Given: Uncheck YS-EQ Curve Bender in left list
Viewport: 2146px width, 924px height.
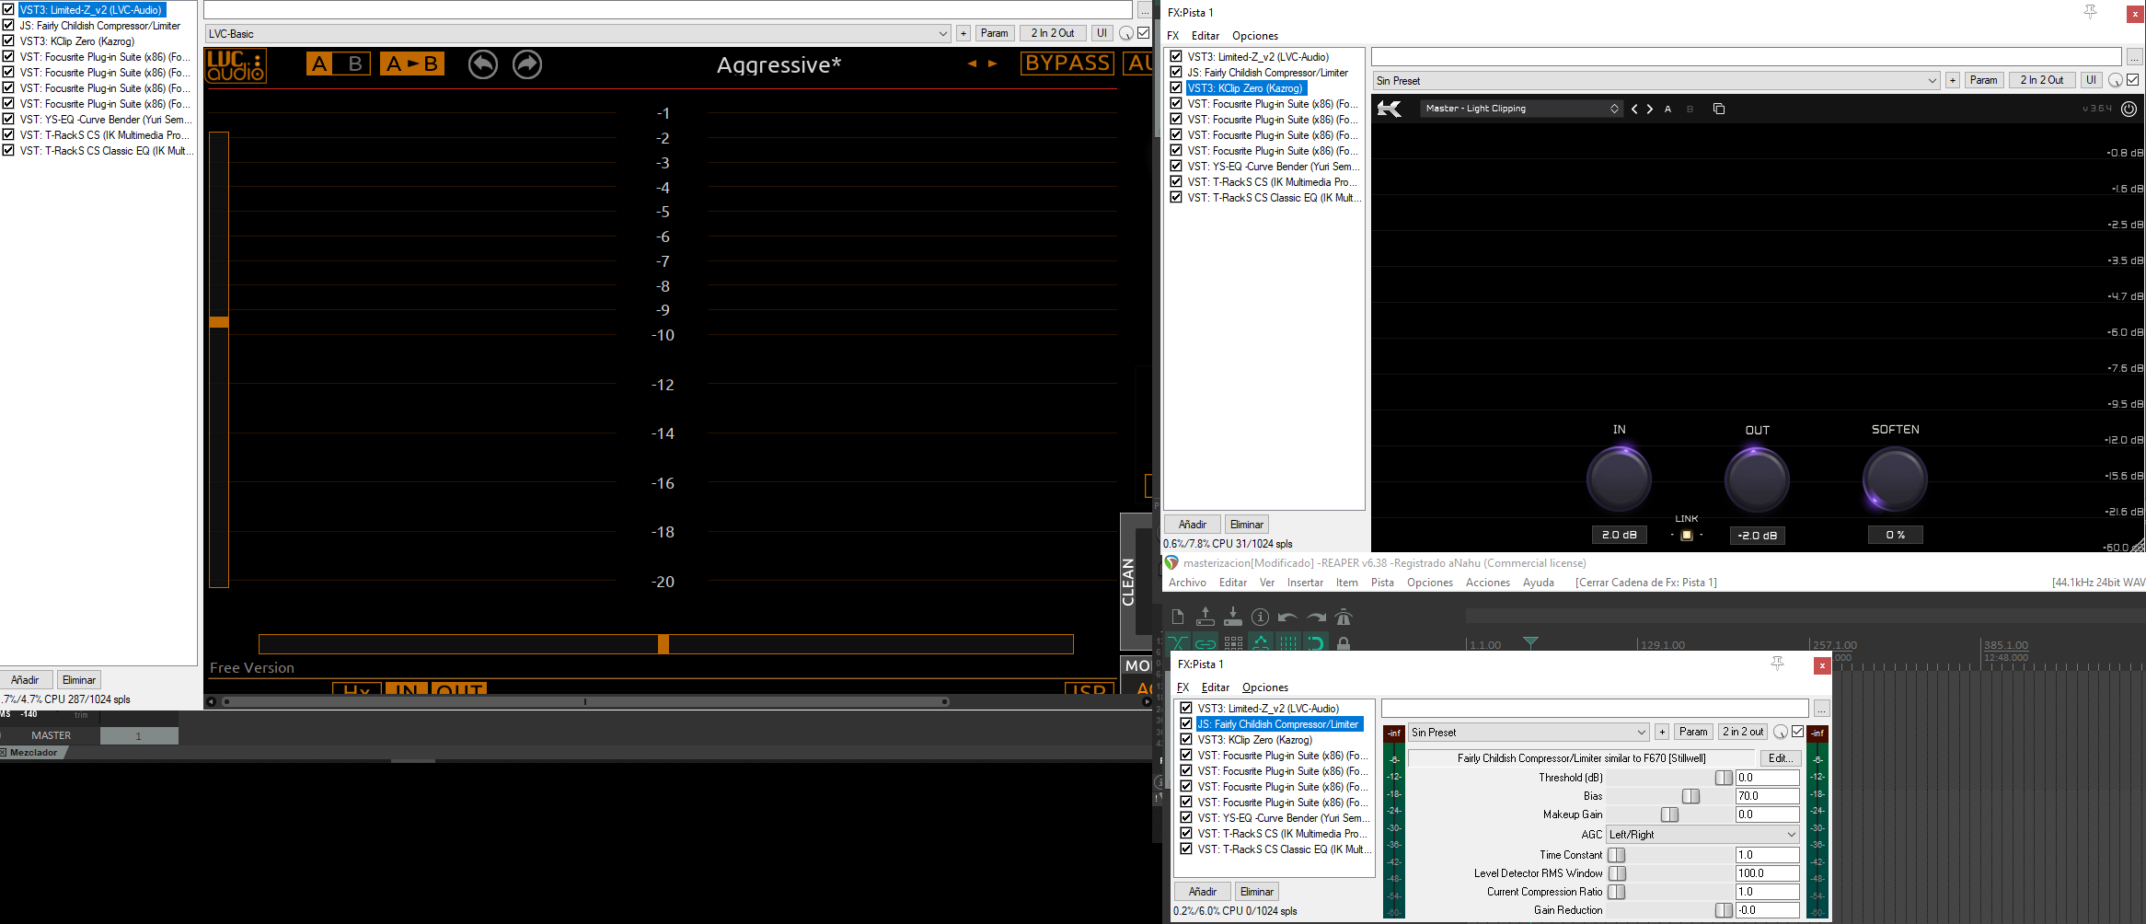Looking at the screenshot, I should 8,119.
